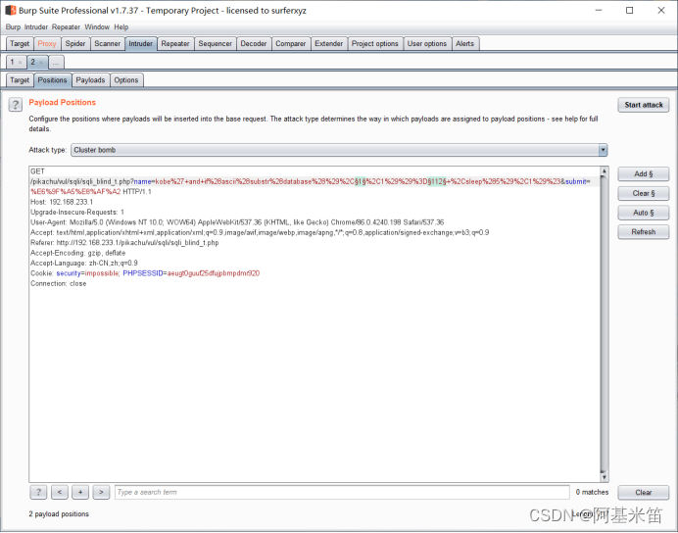Click the Auto § button
Image resolution: width=678 pixels, height=533 pixels.
point(644,213)
